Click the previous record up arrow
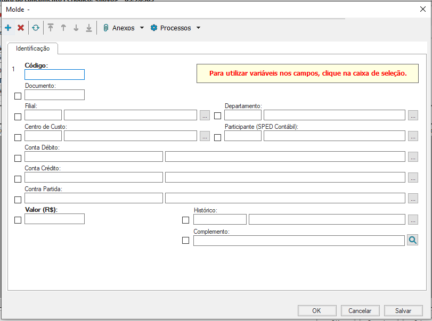Screen dimensions: 432x321 coord(63,28)
